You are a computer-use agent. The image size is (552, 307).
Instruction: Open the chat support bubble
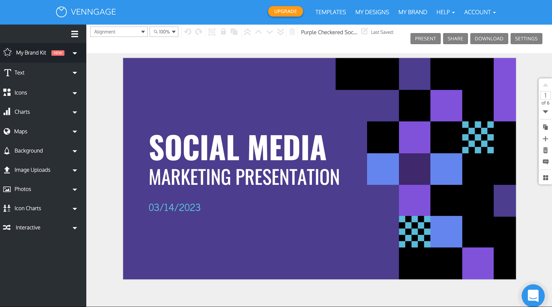coord(533,295)
